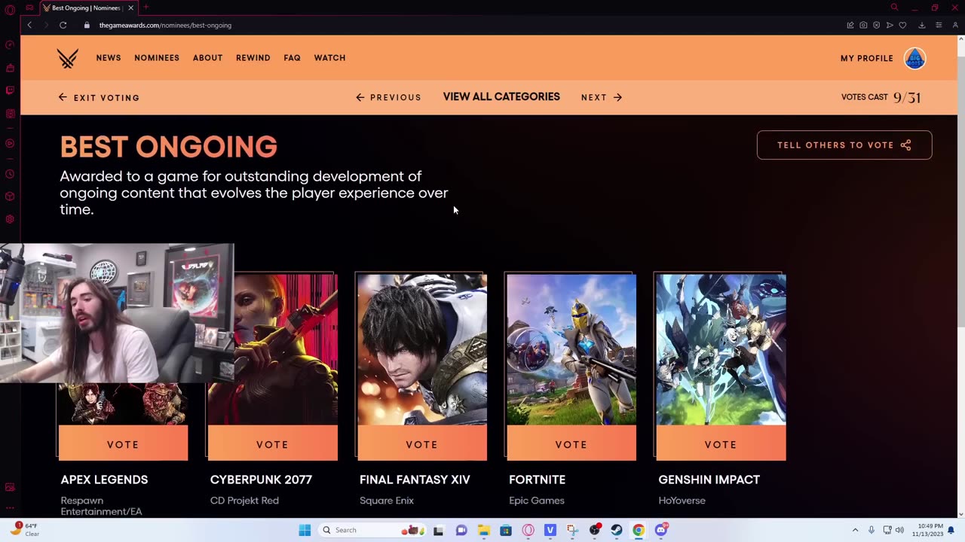
Task: Open Chrome from the taskbar
Action: pyautogui.click(x=639, y=530)
